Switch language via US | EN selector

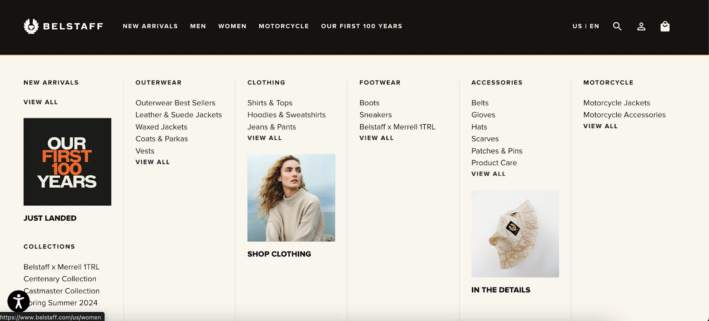[585, 26]
